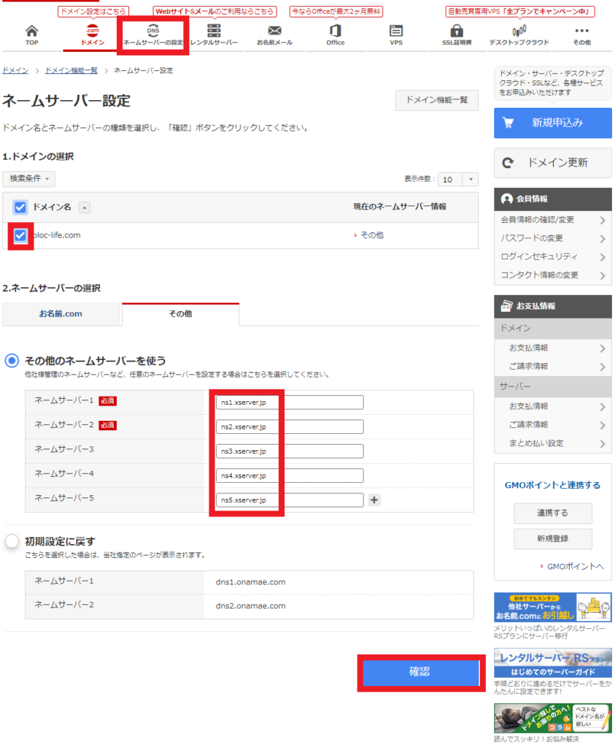Image resolution: width=615 pixels, height=748 pixels.
Task: Click the ドメイン機能一覧 button
Action: 437,100
